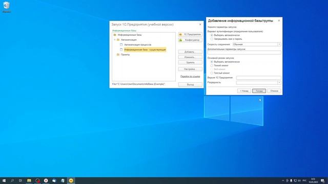Viewport: 328px width, 184px height.
Task: Select the Тонкий клиент radio
Action: click(212, 65)
